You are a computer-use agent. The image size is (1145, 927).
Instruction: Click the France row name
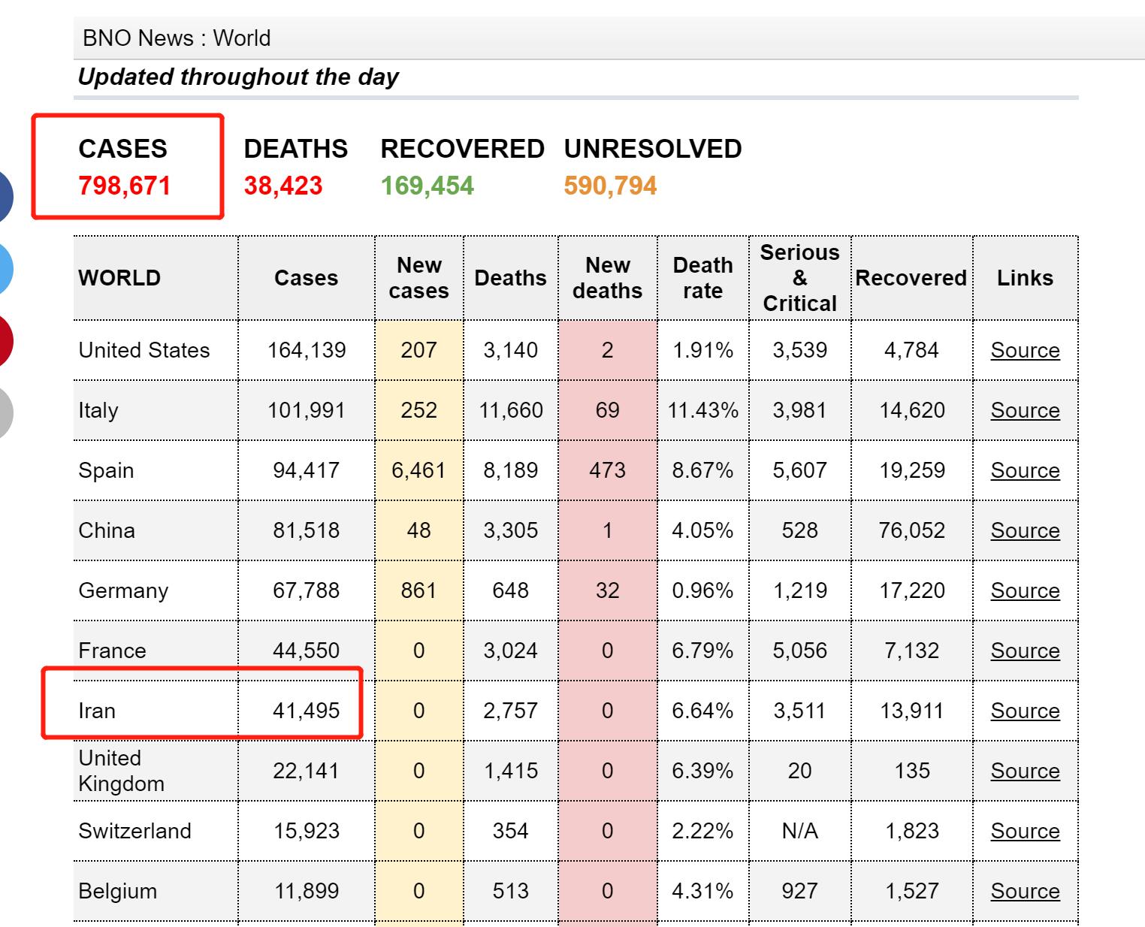[x=112, y=651]
